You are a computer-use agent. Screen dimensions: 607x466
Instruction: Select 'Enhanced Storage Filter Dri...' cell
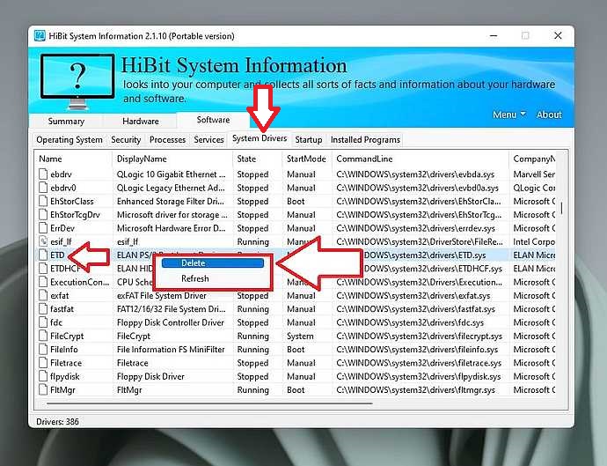(171, 202)
